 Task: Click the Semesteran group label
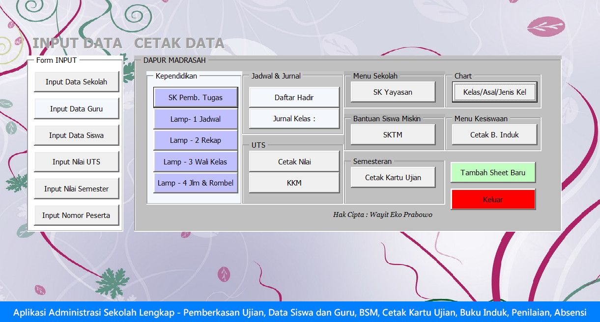click(372, 161)
